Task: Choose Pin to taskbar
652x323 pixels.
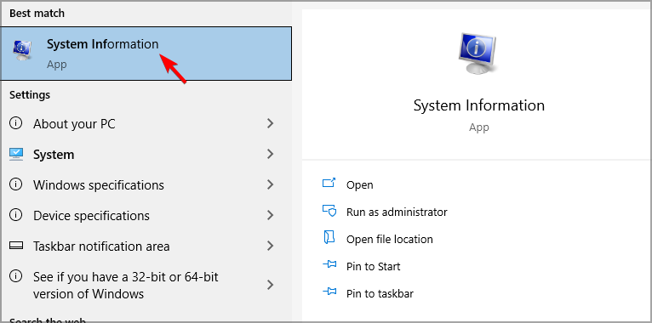Action: (380, 294)
